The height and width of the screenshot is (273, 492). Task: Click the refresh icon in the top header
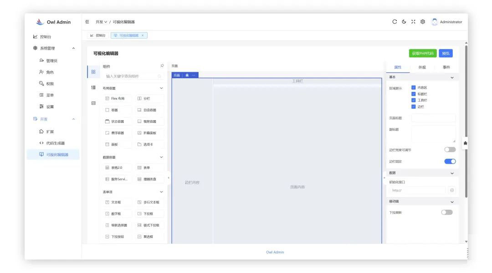point(395,22)
